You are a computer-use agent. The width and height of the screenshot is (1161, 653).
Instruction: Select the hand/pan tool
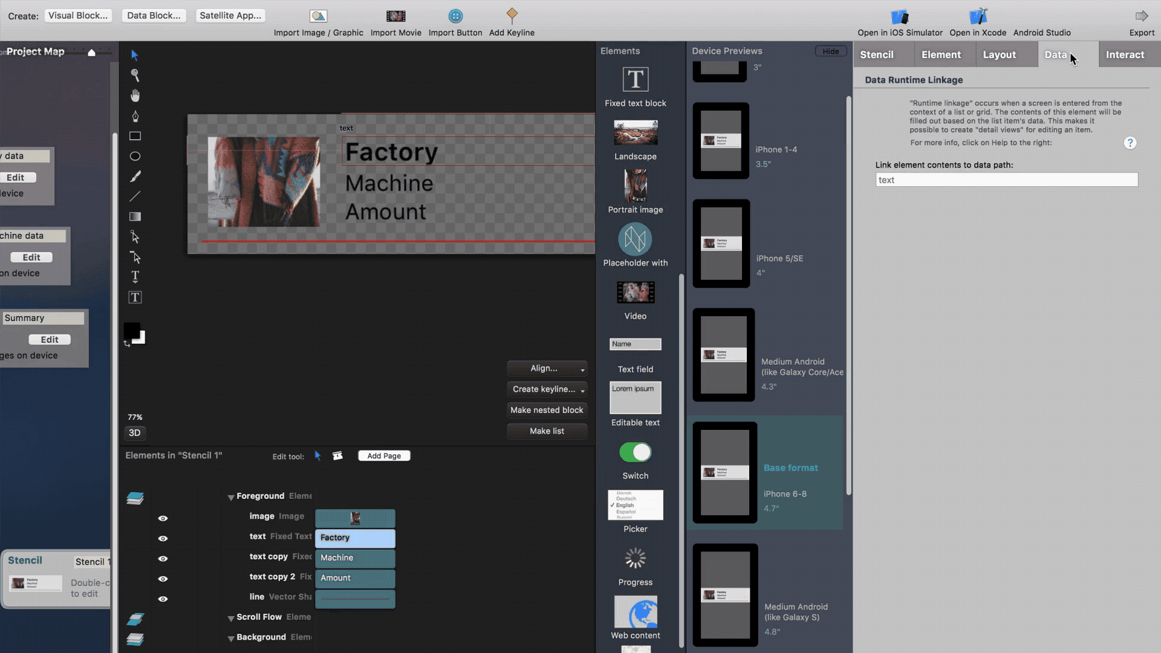pyautogui.click(x=135, y=95)
